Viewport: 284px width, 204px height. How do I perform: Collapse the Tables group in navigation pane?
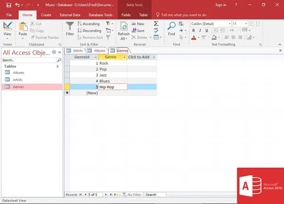57,66
